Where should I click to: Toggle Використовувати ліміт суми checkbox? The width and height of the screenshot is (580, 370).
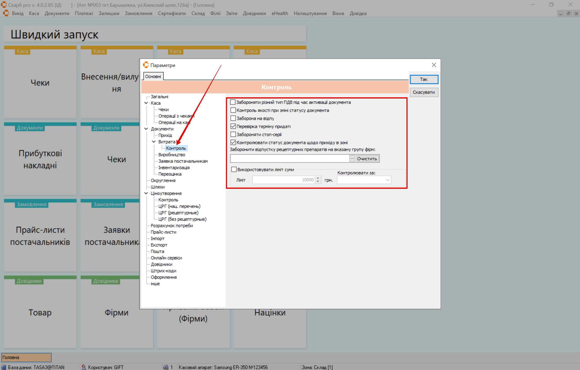click(234, 170)
